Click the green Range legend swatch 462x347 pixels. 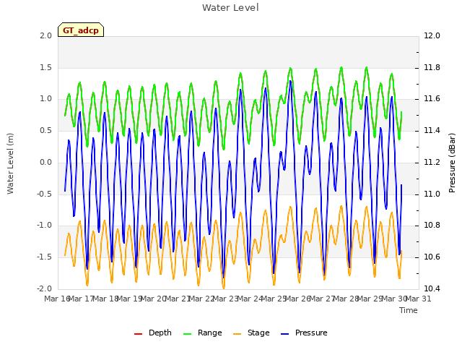click(x=187, y=334)
